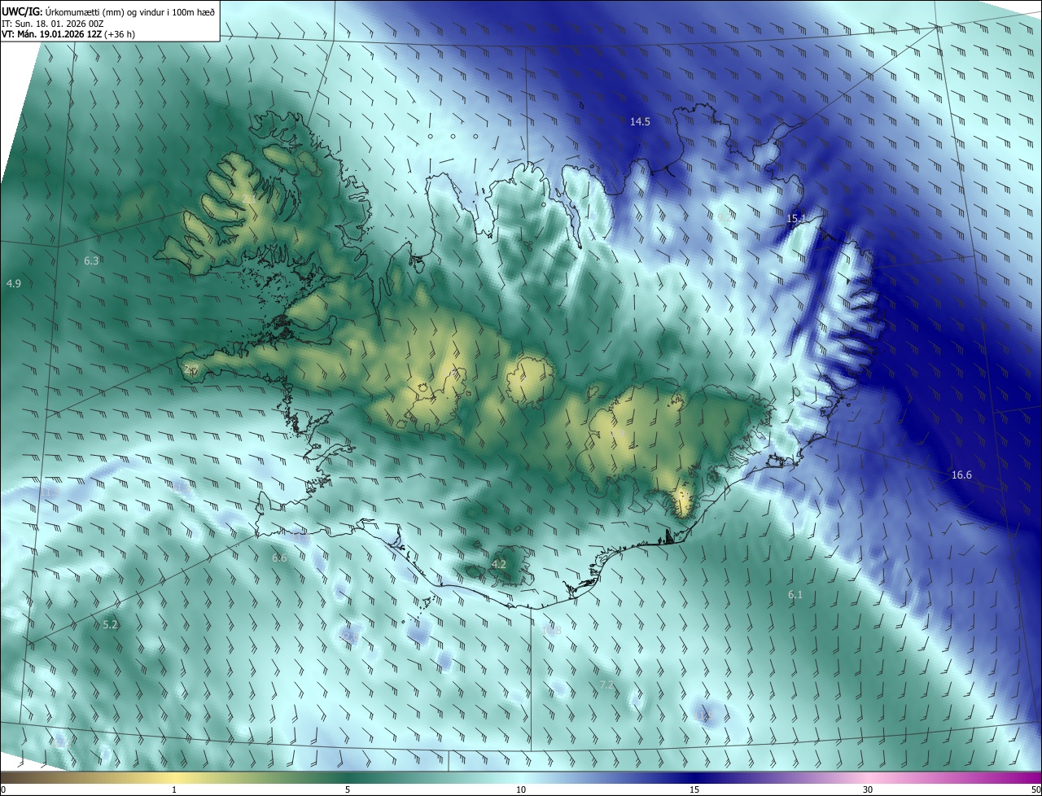Click the 5 tick label on the colorbar
The image size is (1042, 796).
[348, 789]
